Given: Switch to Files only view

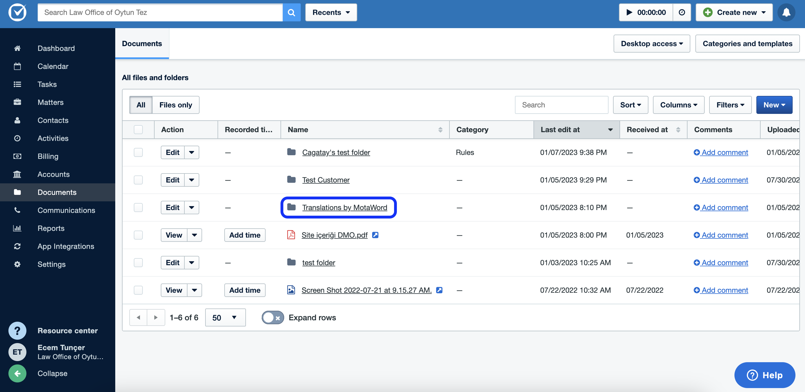Looking at the screenshot, I should [176, 105].
